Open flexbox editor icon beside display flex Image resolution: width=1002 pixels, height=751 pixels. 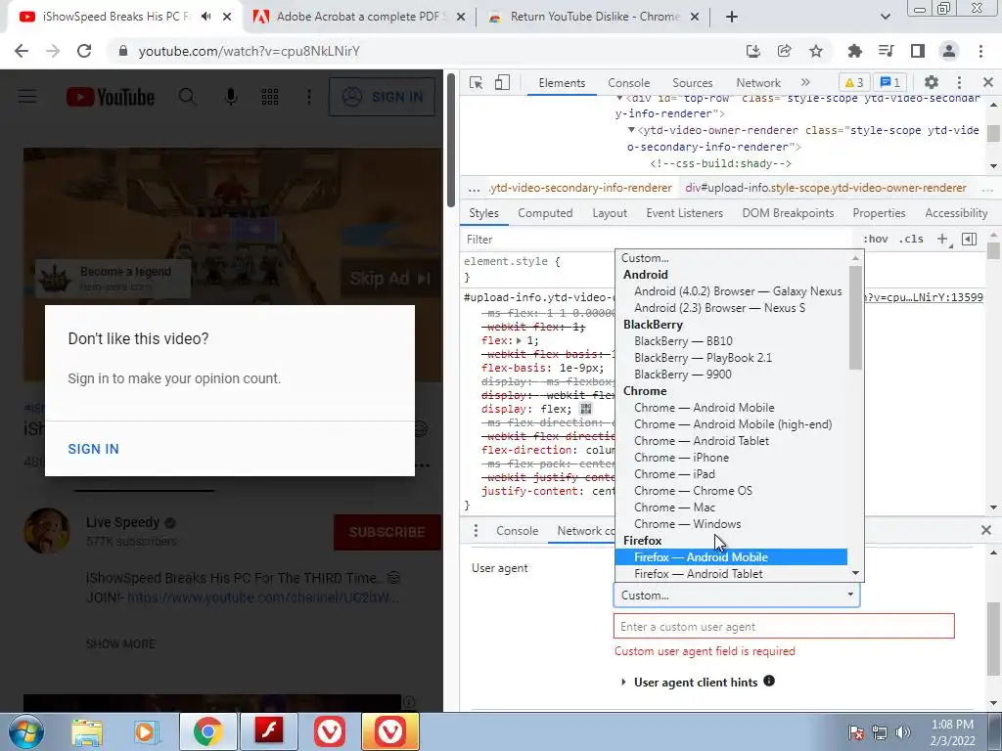tap(585, 409)
